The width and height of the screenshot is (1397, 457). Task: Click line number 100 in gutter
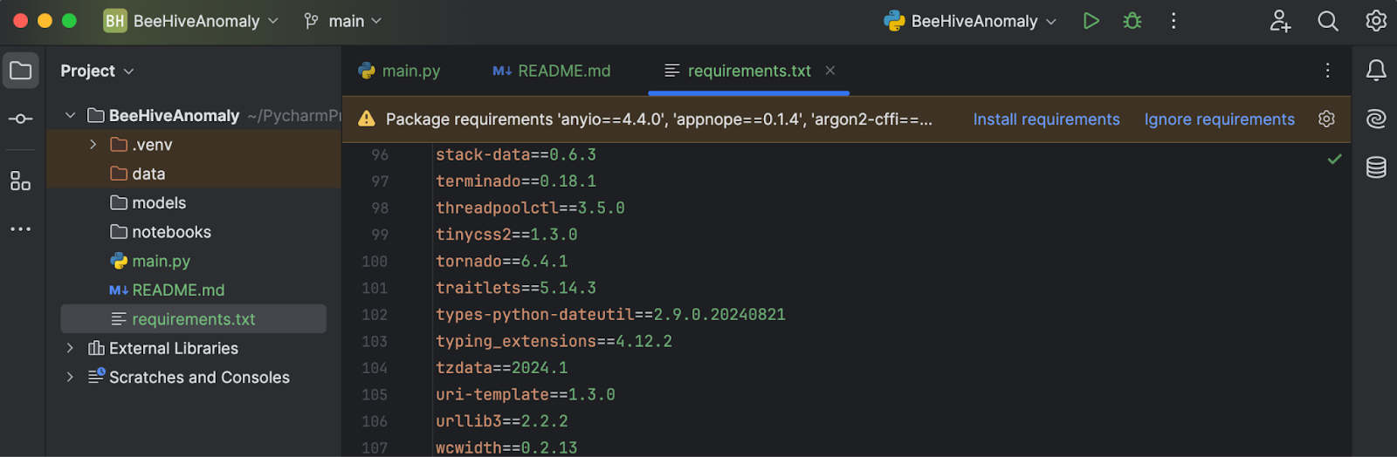click(x=375, y=262)
